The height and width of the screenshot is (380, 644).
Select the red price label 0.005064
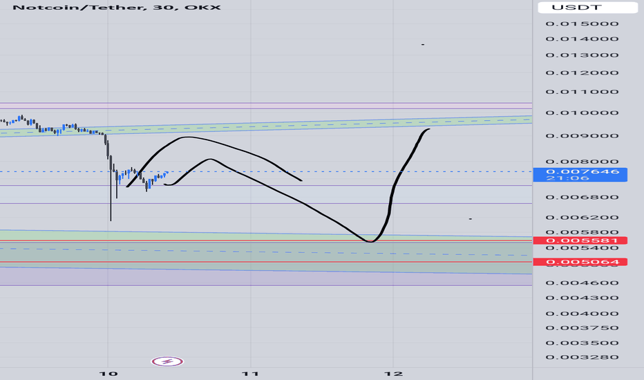(x=580, y=262)
